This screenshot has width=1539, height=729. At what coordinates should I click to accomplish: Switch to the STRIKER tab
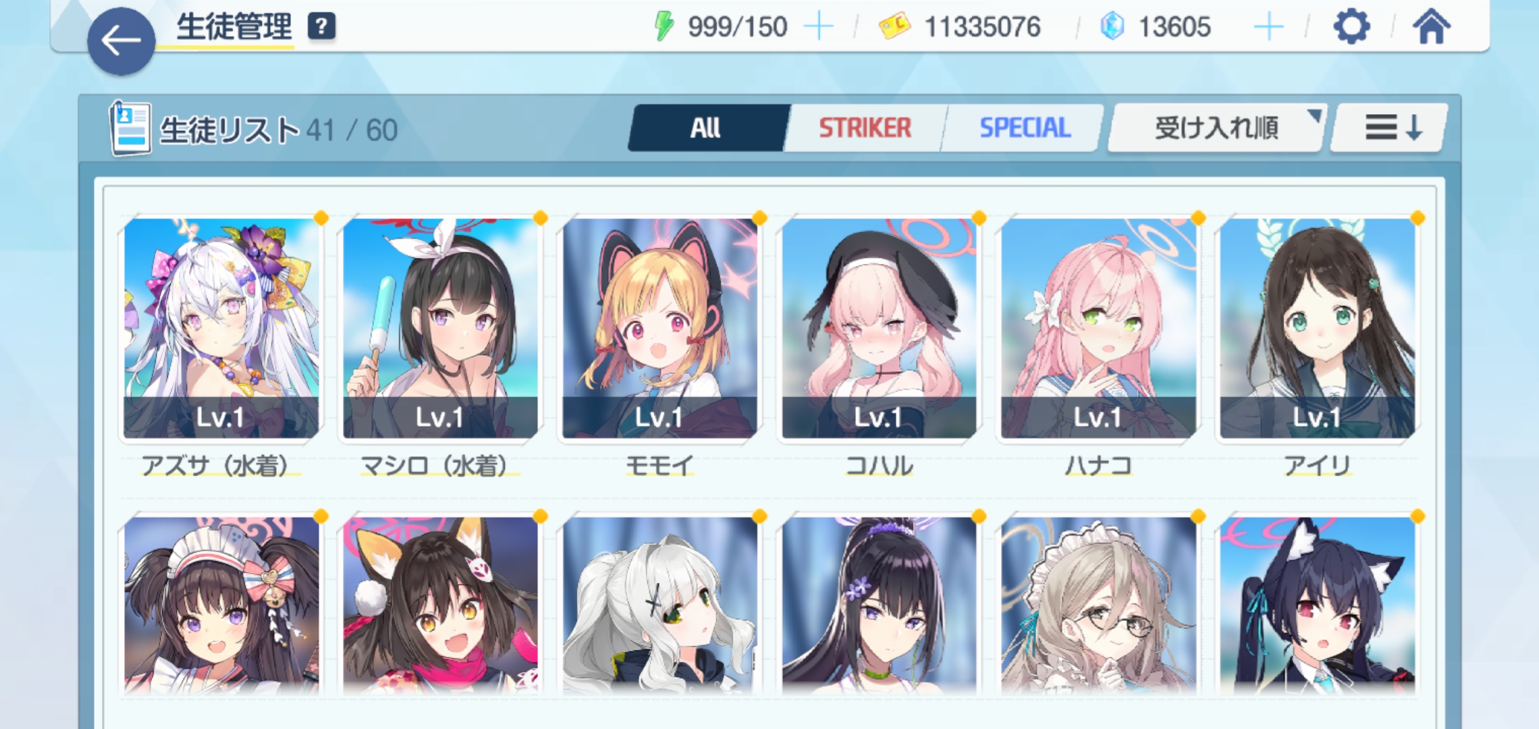pos(865,128)
